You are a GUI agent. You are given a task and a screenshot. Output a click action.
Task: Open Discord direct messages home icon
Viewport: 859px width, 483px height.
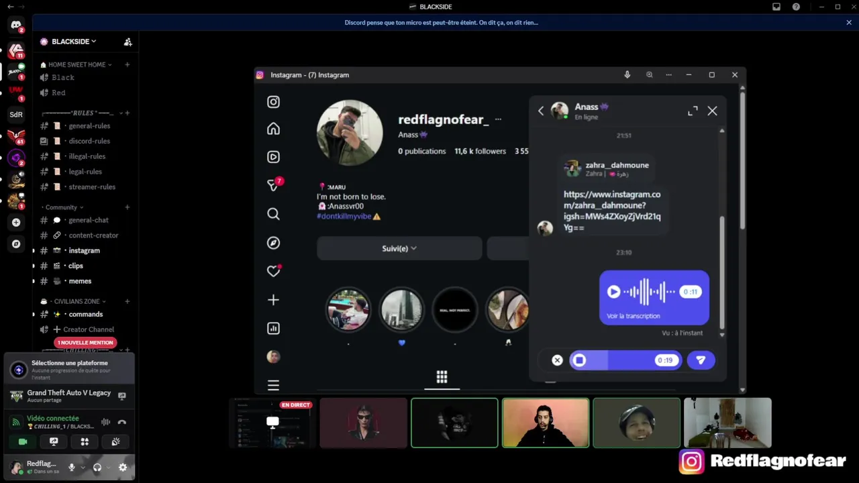point(16,25)
